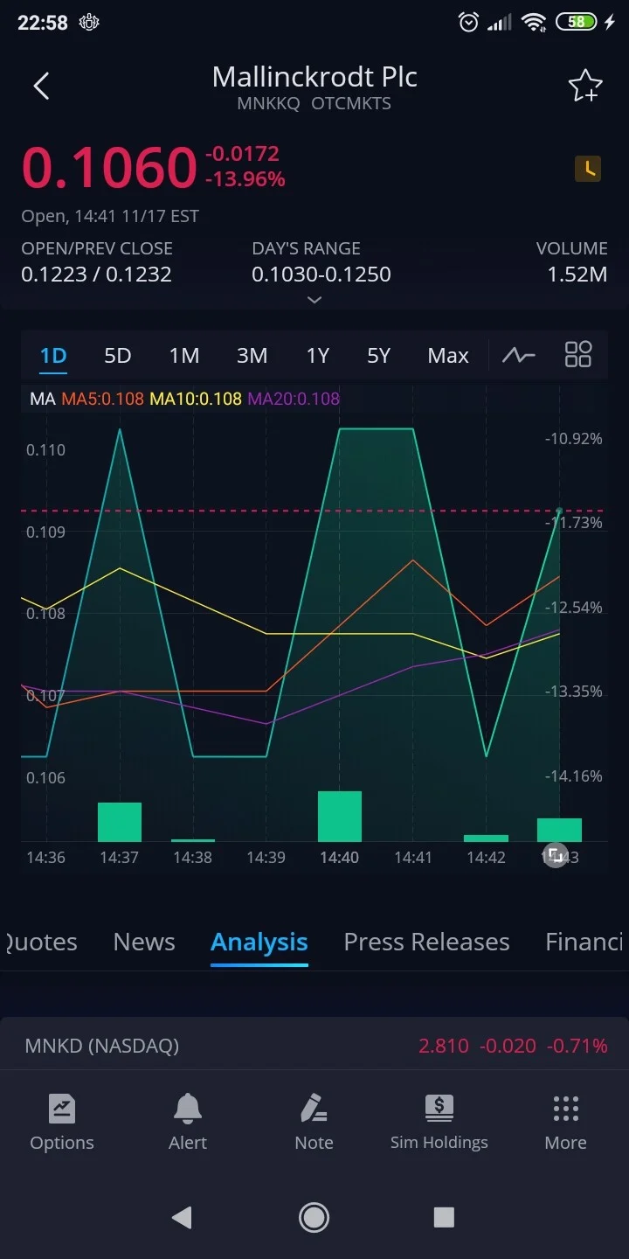Screen dimensions: 629x1259
Task: Open chart indicator grid settings icon
Action: (578, 354)
